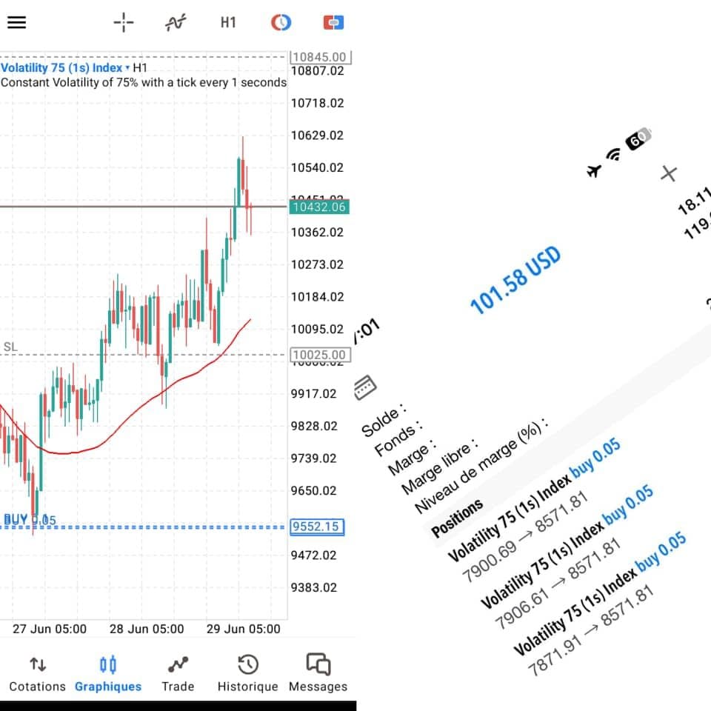Image resolution: width=711 pixels, height=711 pixels.
Task: Open the Historique tab
Action: (x=247, y=673)
